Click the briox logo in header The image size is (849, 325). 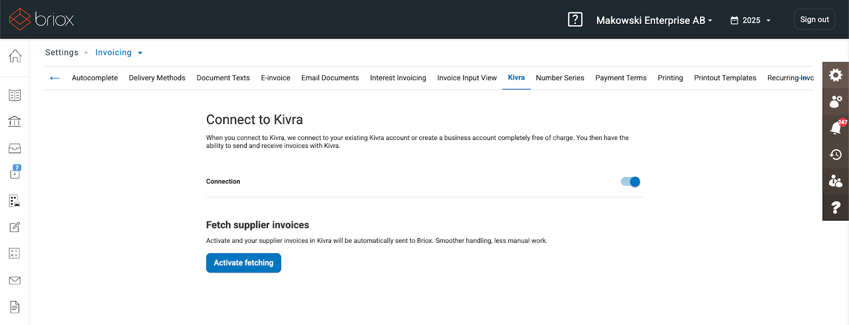(41, 20)
